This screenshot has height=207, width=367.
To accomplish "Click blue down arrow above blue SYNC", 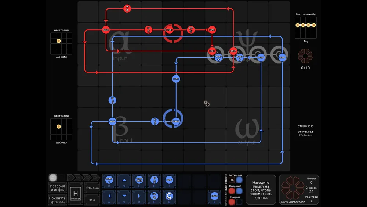I will [176, 63].
